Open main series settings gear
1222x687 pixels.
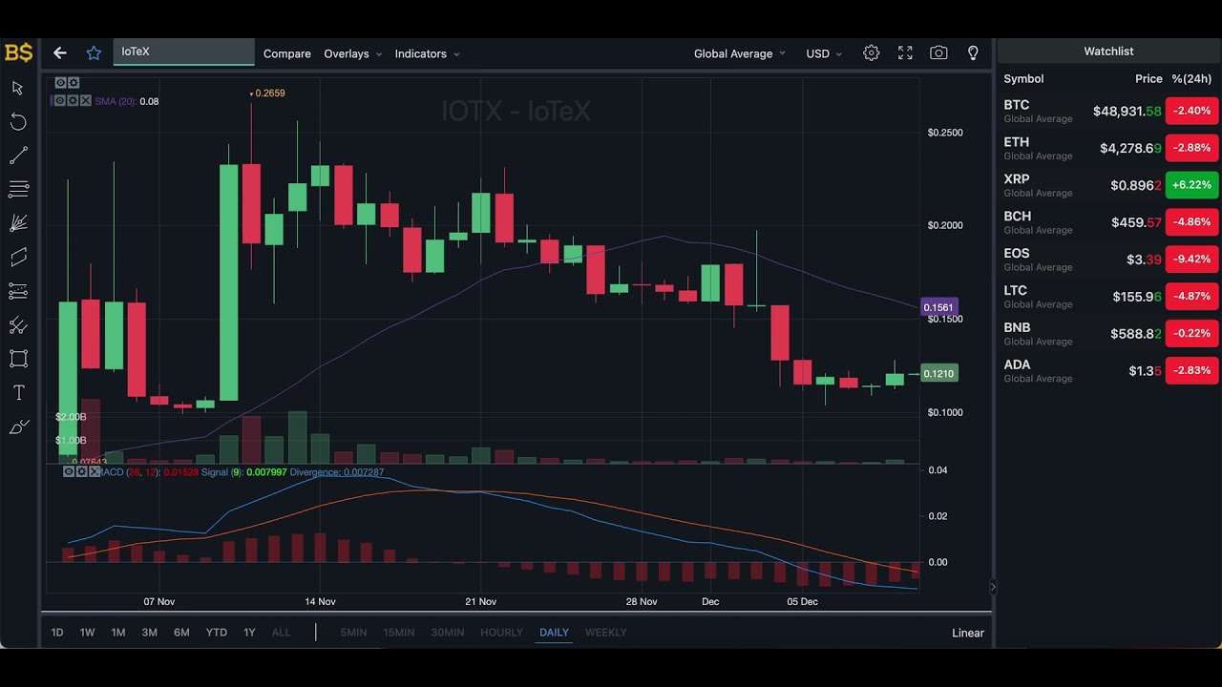tap(74, 83)
